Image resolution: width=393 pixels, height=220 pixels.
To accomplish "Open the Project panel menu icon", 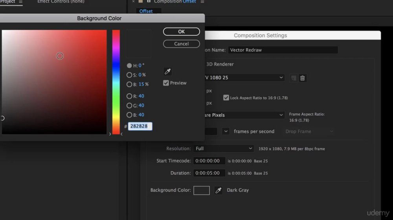I will [20, 2].
